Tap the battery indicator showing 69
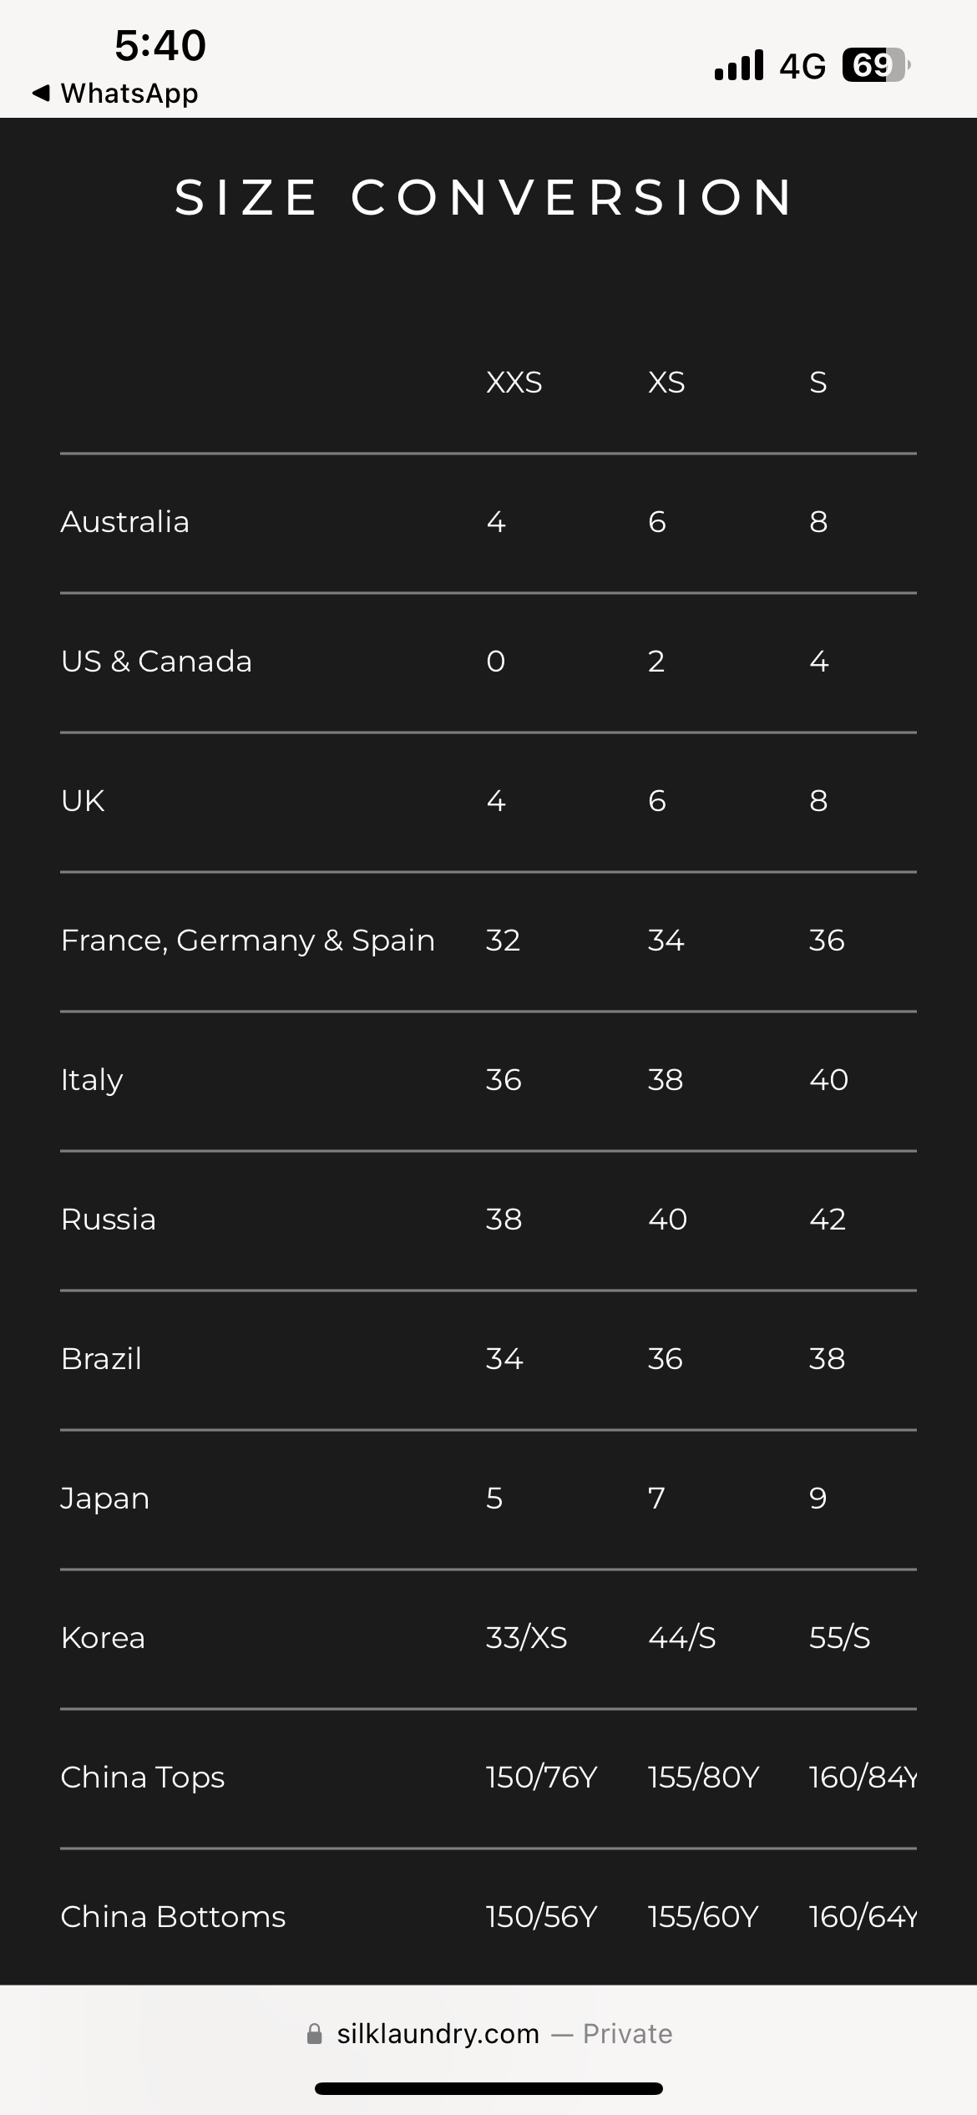 tap(875, 65)
